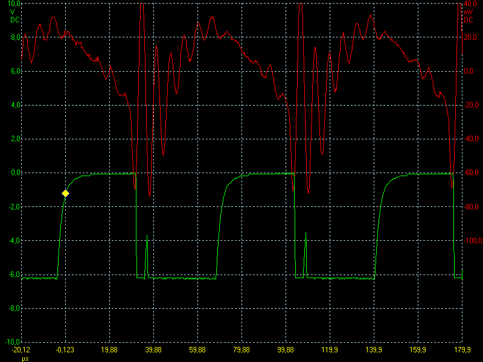
Task: Click the 0,0 green voltage axis label
Action: (16, 173)
